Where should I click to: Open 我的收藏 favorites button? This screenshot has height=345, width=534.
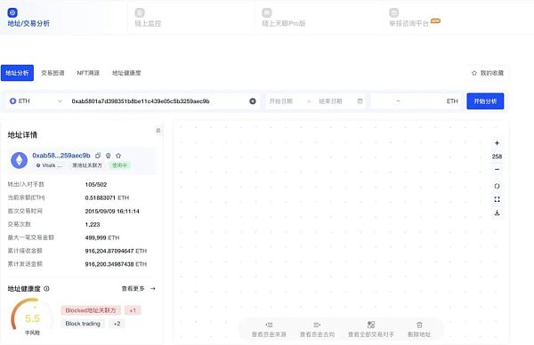pyautogui.click(x=488, y=73)
